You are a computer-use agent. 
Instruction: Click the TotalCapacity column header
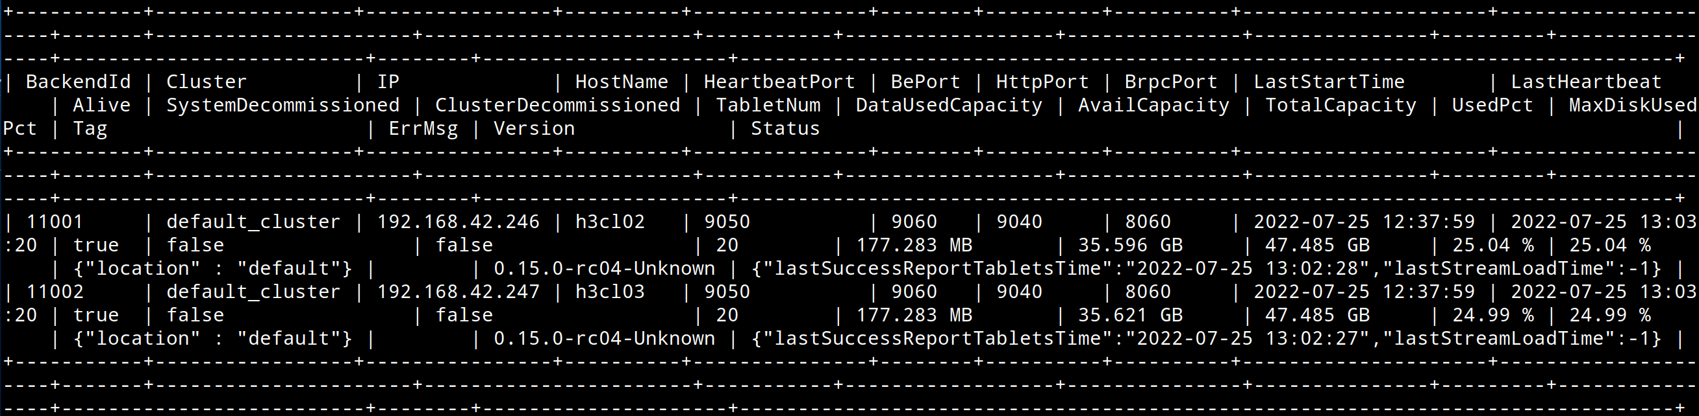(1341, 106)
